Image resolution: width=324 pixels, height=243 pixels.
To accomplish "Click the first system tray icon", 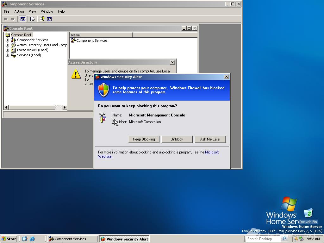I will 296,239.
